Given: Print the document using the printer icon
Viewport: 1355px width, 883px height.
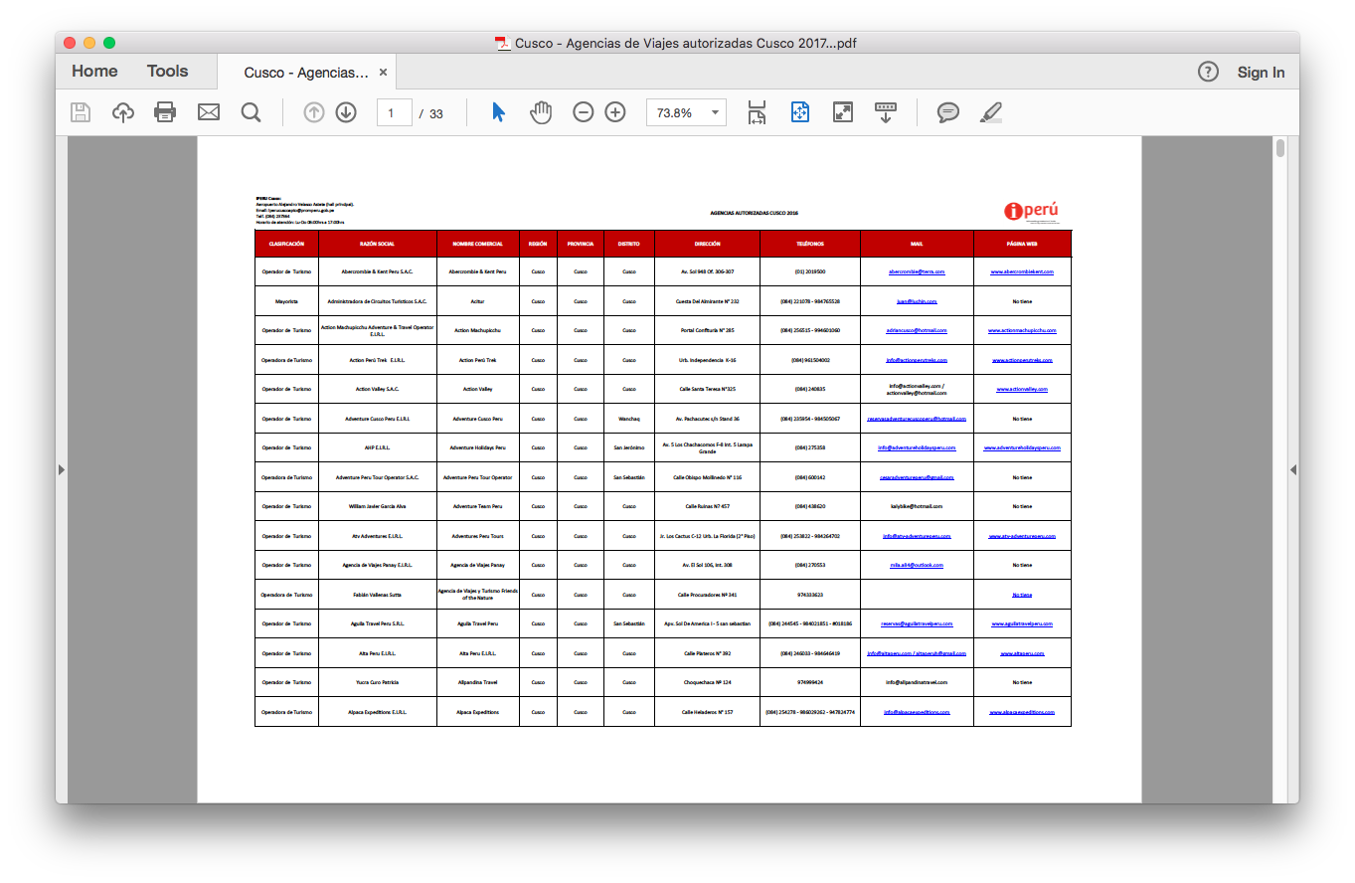Looking at the screenshot, I should [x=165, y=112].
